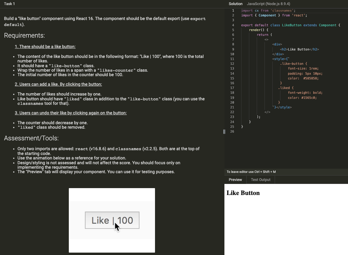Click the 'Wrap the number of likes in a span' bullet
This screenshot has height=255, width=348.
83,70
